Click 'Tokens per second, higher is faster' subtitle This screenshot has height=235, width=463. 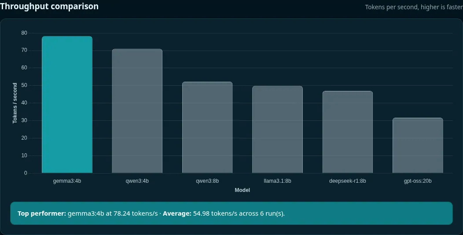(x=414, y=7)
